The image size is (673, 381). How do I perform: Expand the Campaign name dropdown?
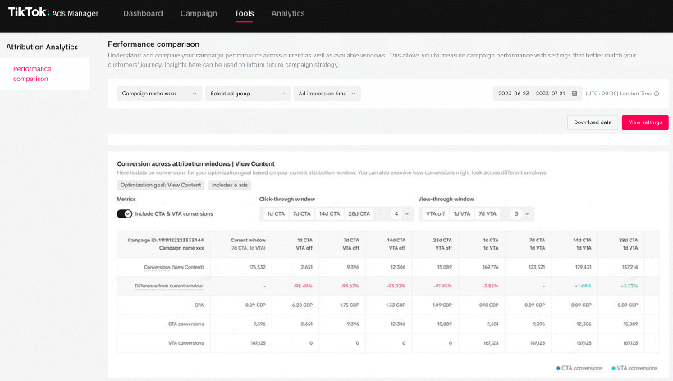coord(159,94)
